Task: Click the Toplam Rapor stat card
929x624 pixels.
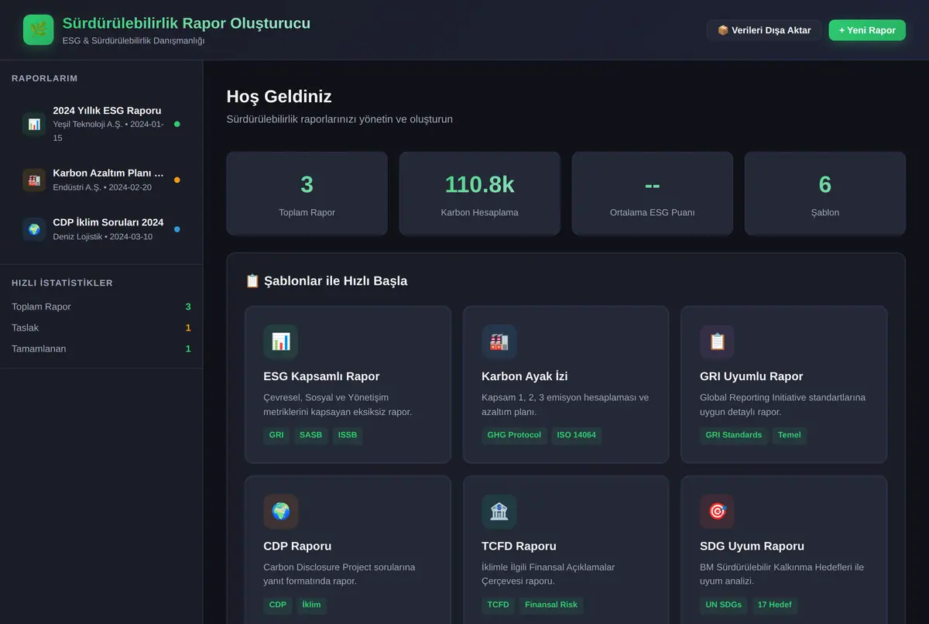Action: click(x=307, y=194)
